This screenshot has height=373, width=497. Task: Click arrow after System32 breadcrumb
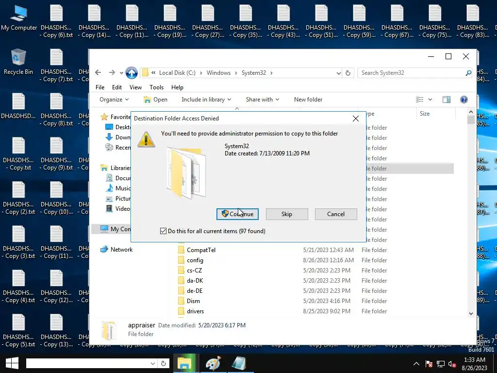click(271, 73)
